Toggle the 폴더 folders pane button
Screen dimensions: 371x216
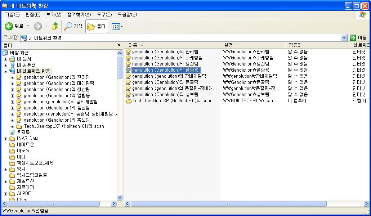pos(97,26)
